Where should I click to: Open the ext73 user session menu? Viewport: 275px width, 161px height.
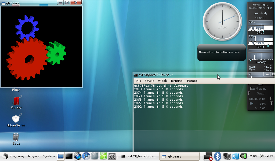(x=266, y=156)
